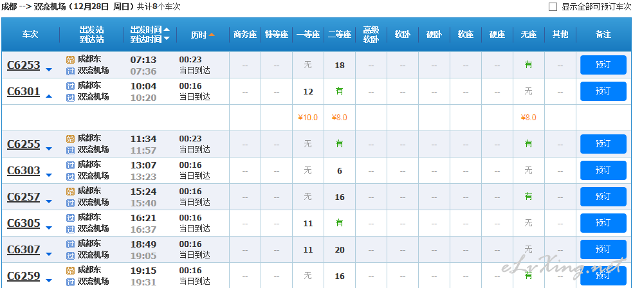
Task: Select first-class seat count 11 for C6305
Action: coord(308,224)
